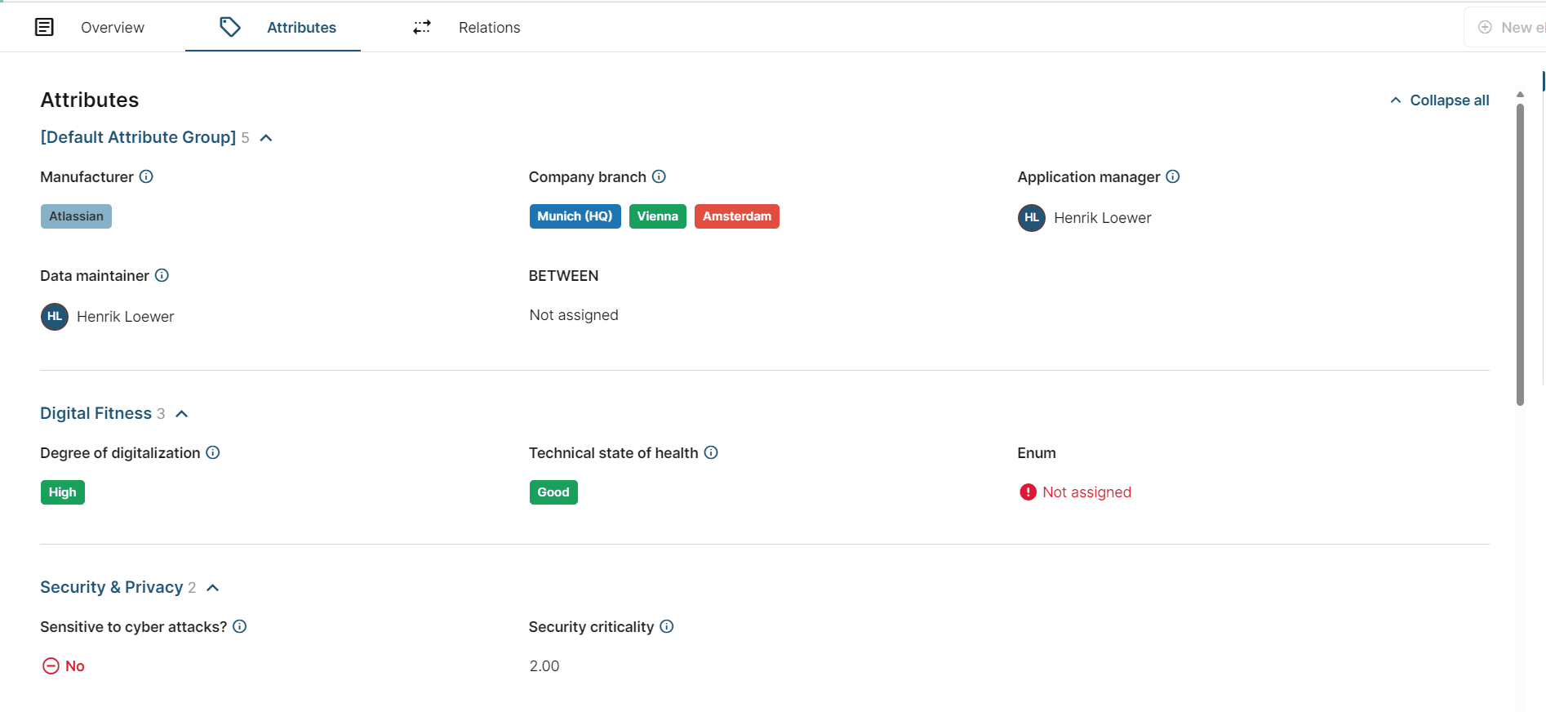
Task: Click the red Amsterdam branch tag
Action: pyautogui.click(x=736, y=216)
